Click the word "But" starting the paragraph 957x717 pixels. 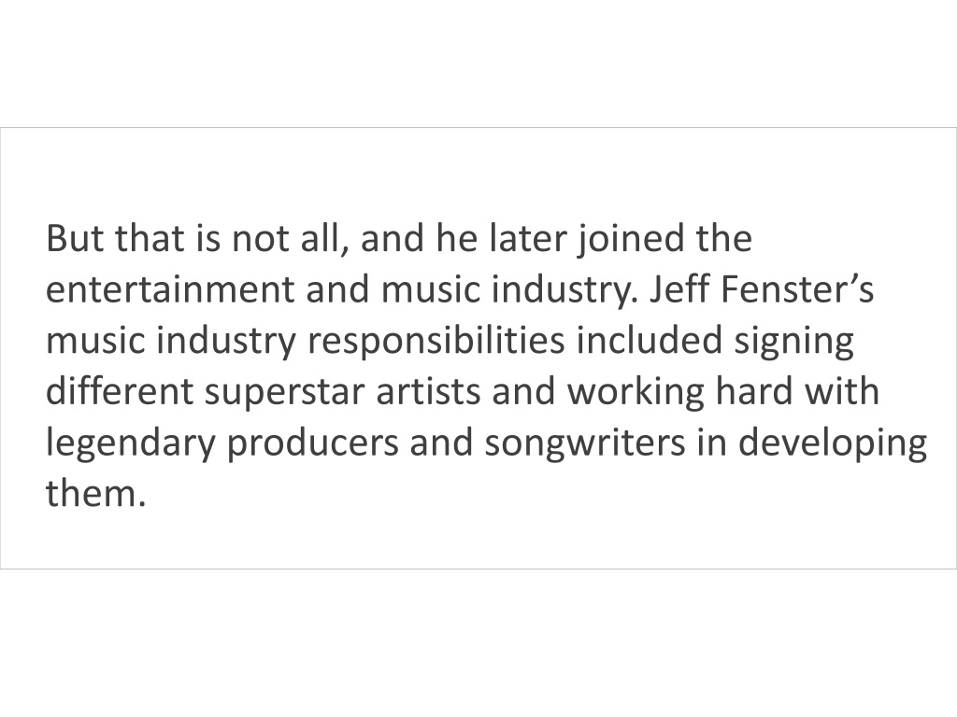tap(75, 238)
